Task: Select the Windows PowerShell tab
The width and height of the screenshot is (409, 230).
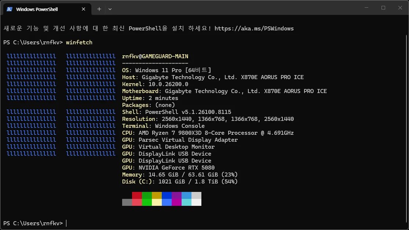Action: 47,9
